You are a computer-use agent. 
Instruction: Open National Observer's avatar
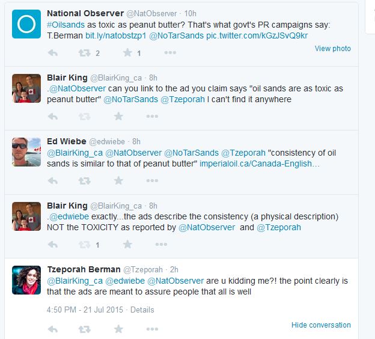(26, 24)
